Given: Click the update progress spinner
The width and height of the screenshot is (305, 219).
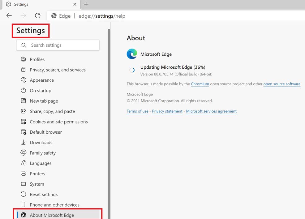Looking at the screenshot, I should tap(132, 71).
